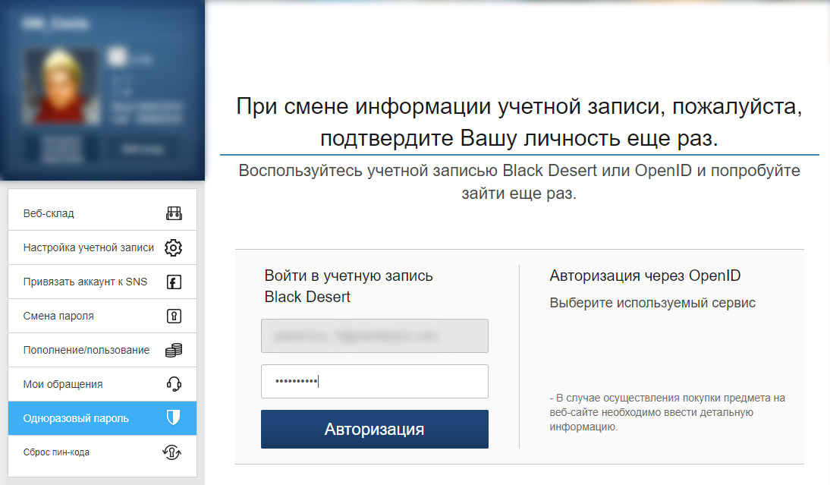Click the password change keyhole icon
This screenshot has height=485, width=830.
click(x=174, y=316)
